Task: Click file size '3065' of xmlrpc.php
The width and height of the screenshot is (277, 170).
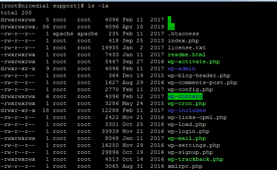Action: (x=112, y=166)
